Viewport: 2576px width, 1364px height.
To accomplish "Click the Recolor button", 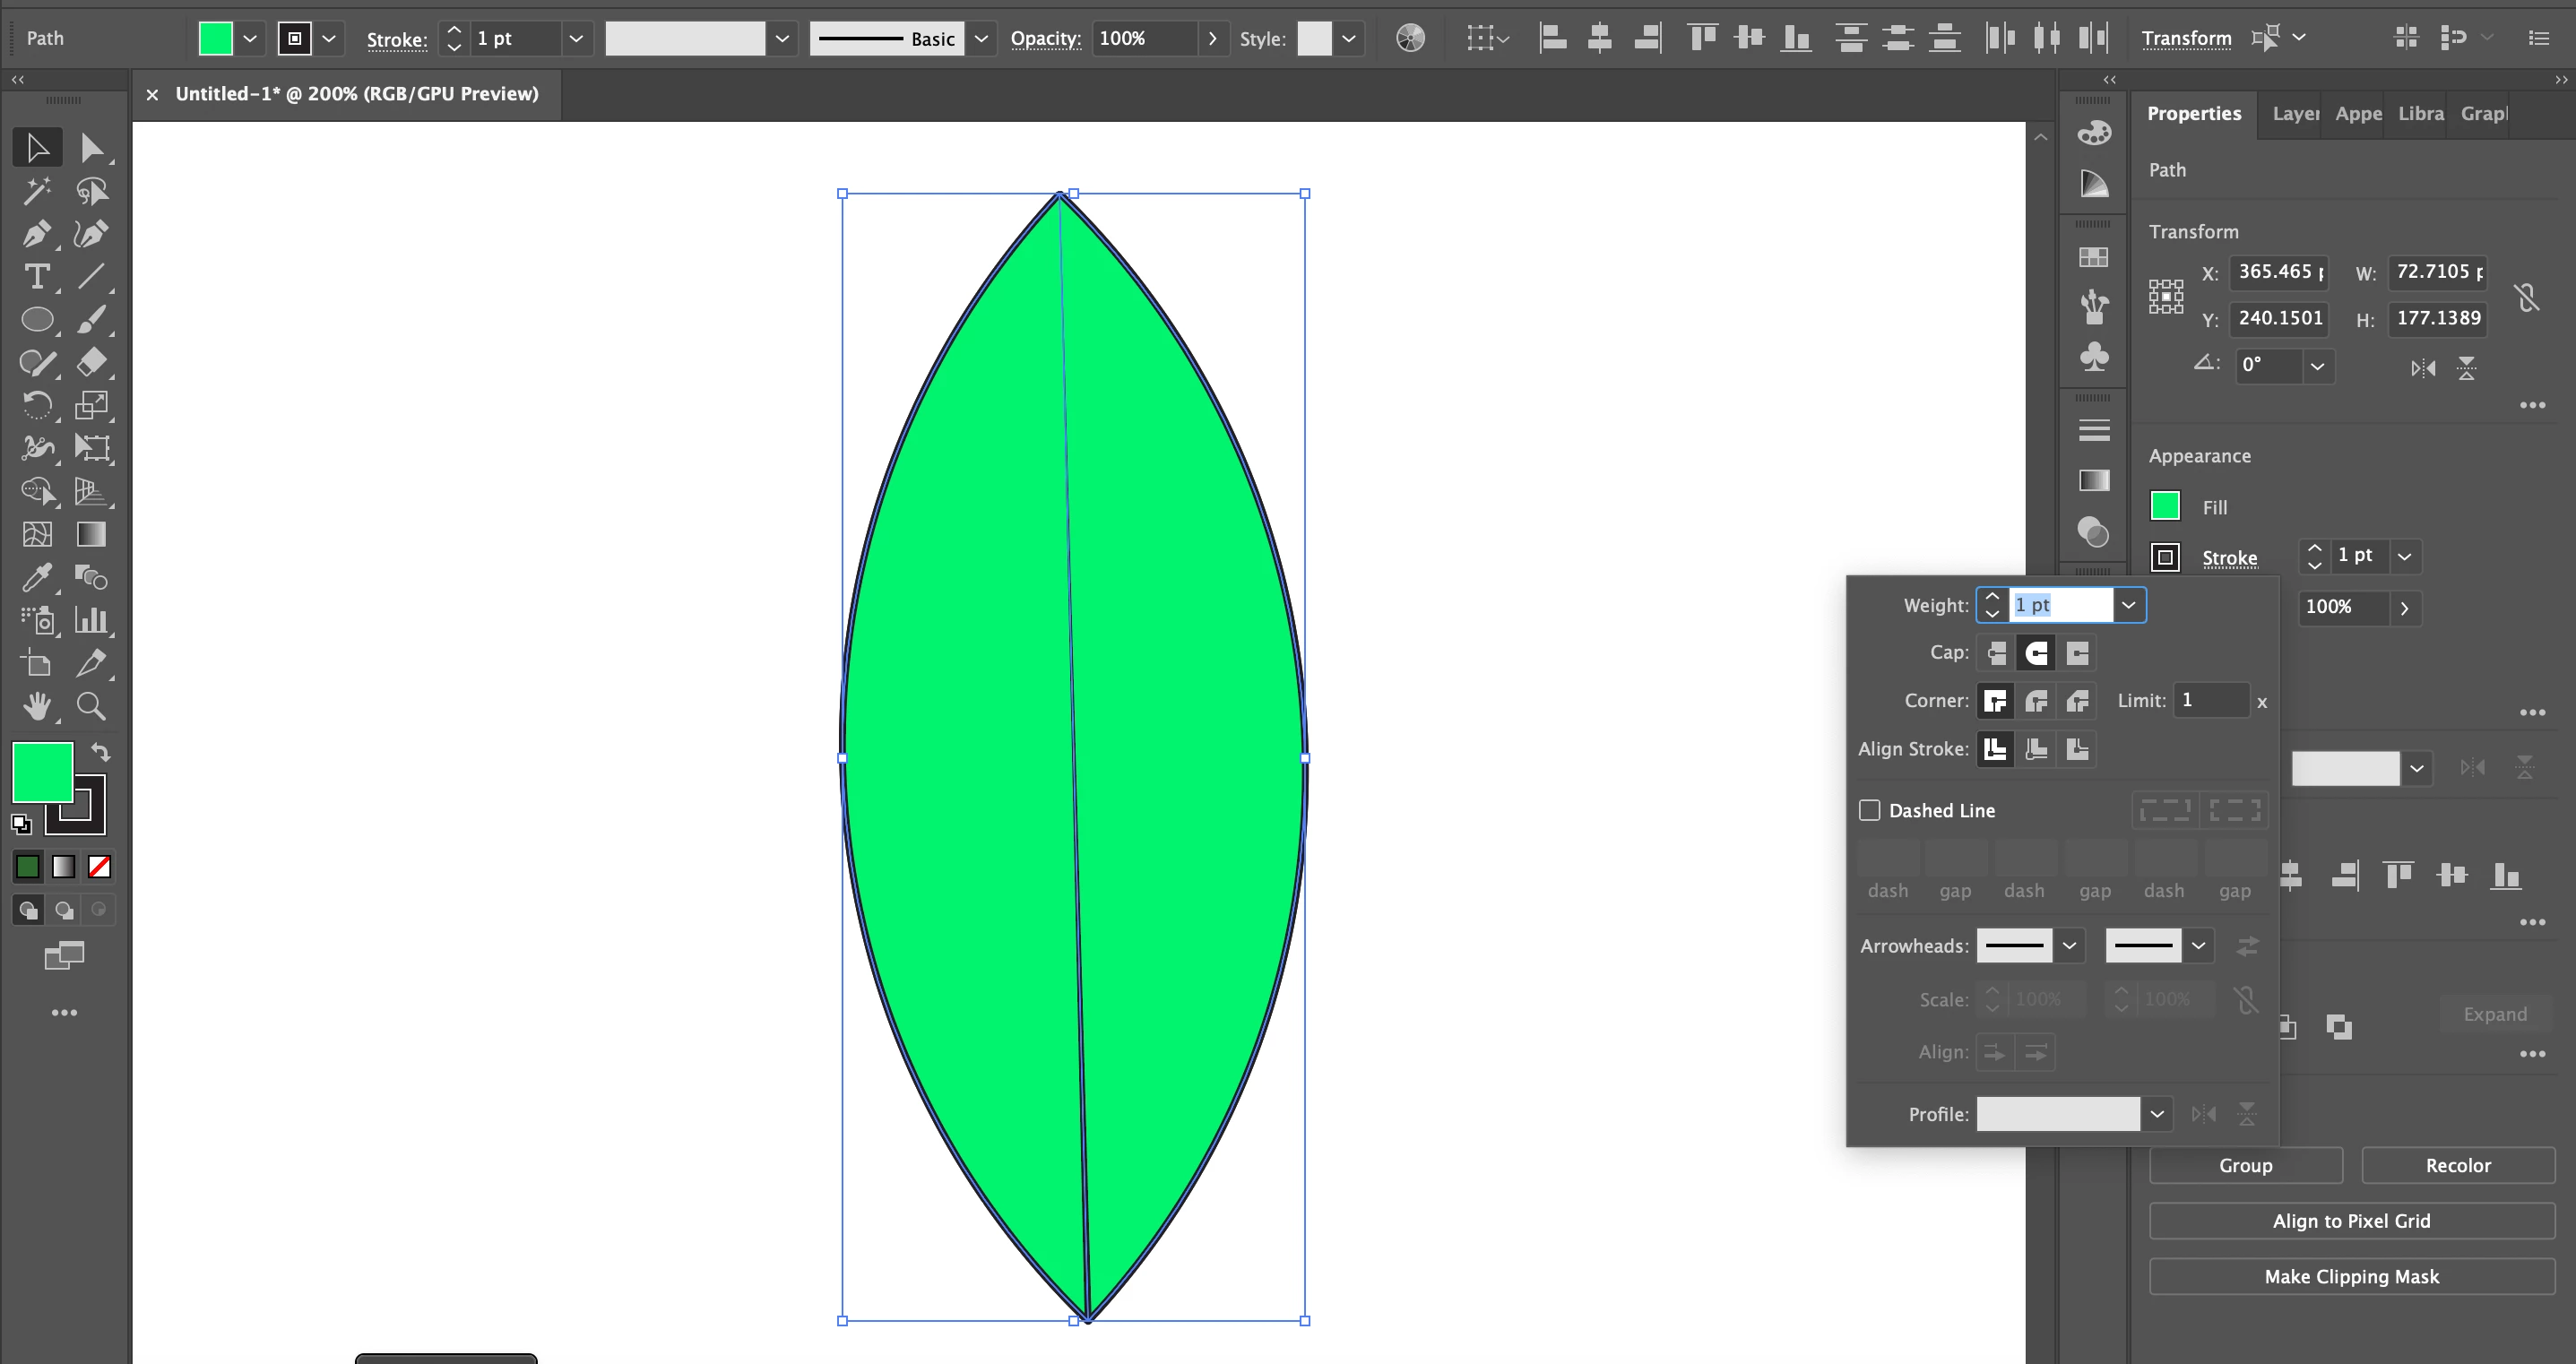I will click(x=2457, y=1165).
